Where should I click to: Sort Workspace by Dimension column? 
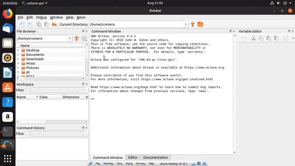pyautogui.click(x=71, y=97)
